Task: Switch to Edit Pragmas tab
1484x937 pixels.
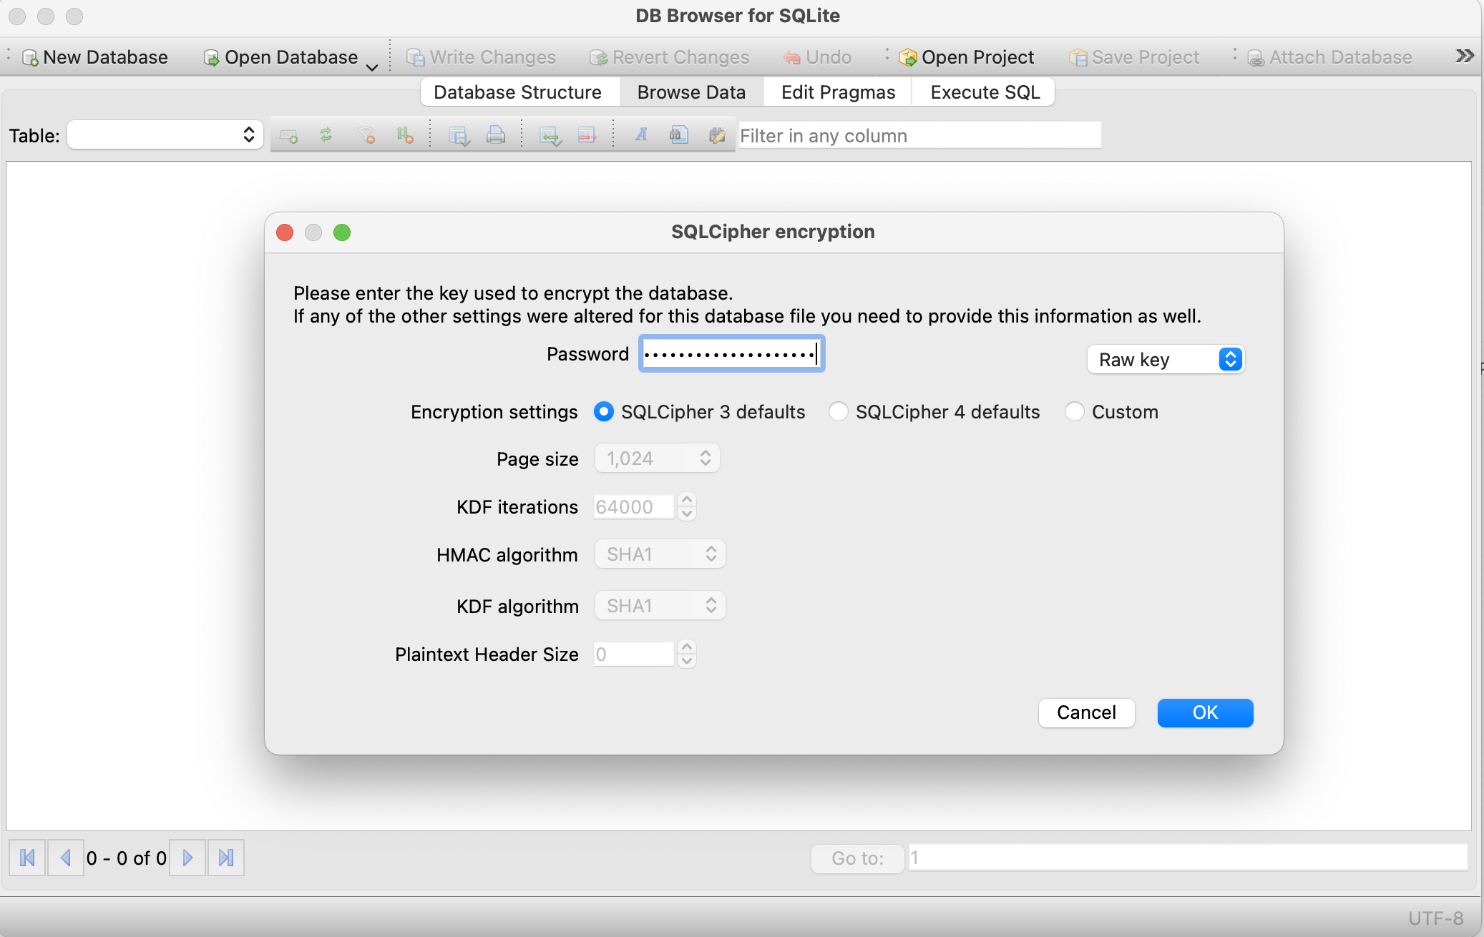Action: (838, 92)
